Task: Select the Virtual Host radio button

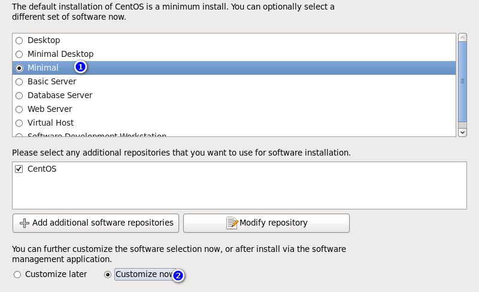Action: [x=19, y=123]
